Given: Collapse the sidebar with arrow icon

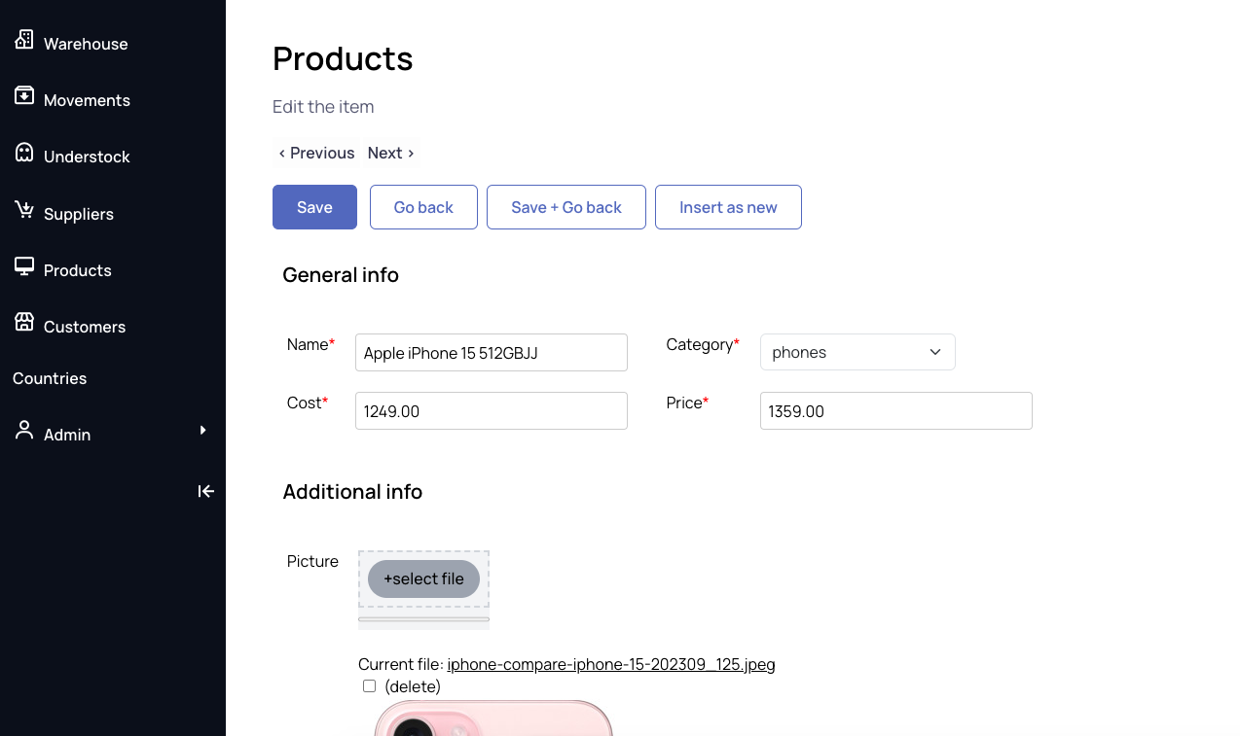Looking at the screenshot, I should [205, 491].
